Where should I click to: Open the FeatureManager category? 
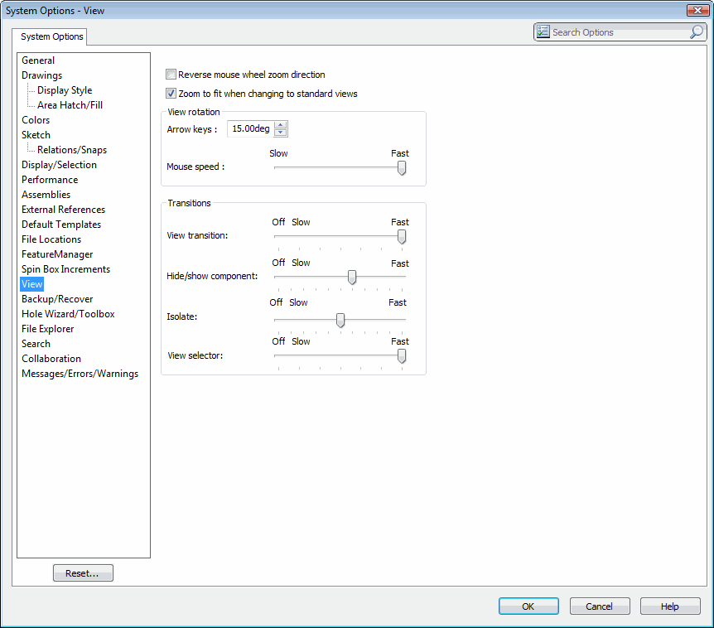pos(57,254)
